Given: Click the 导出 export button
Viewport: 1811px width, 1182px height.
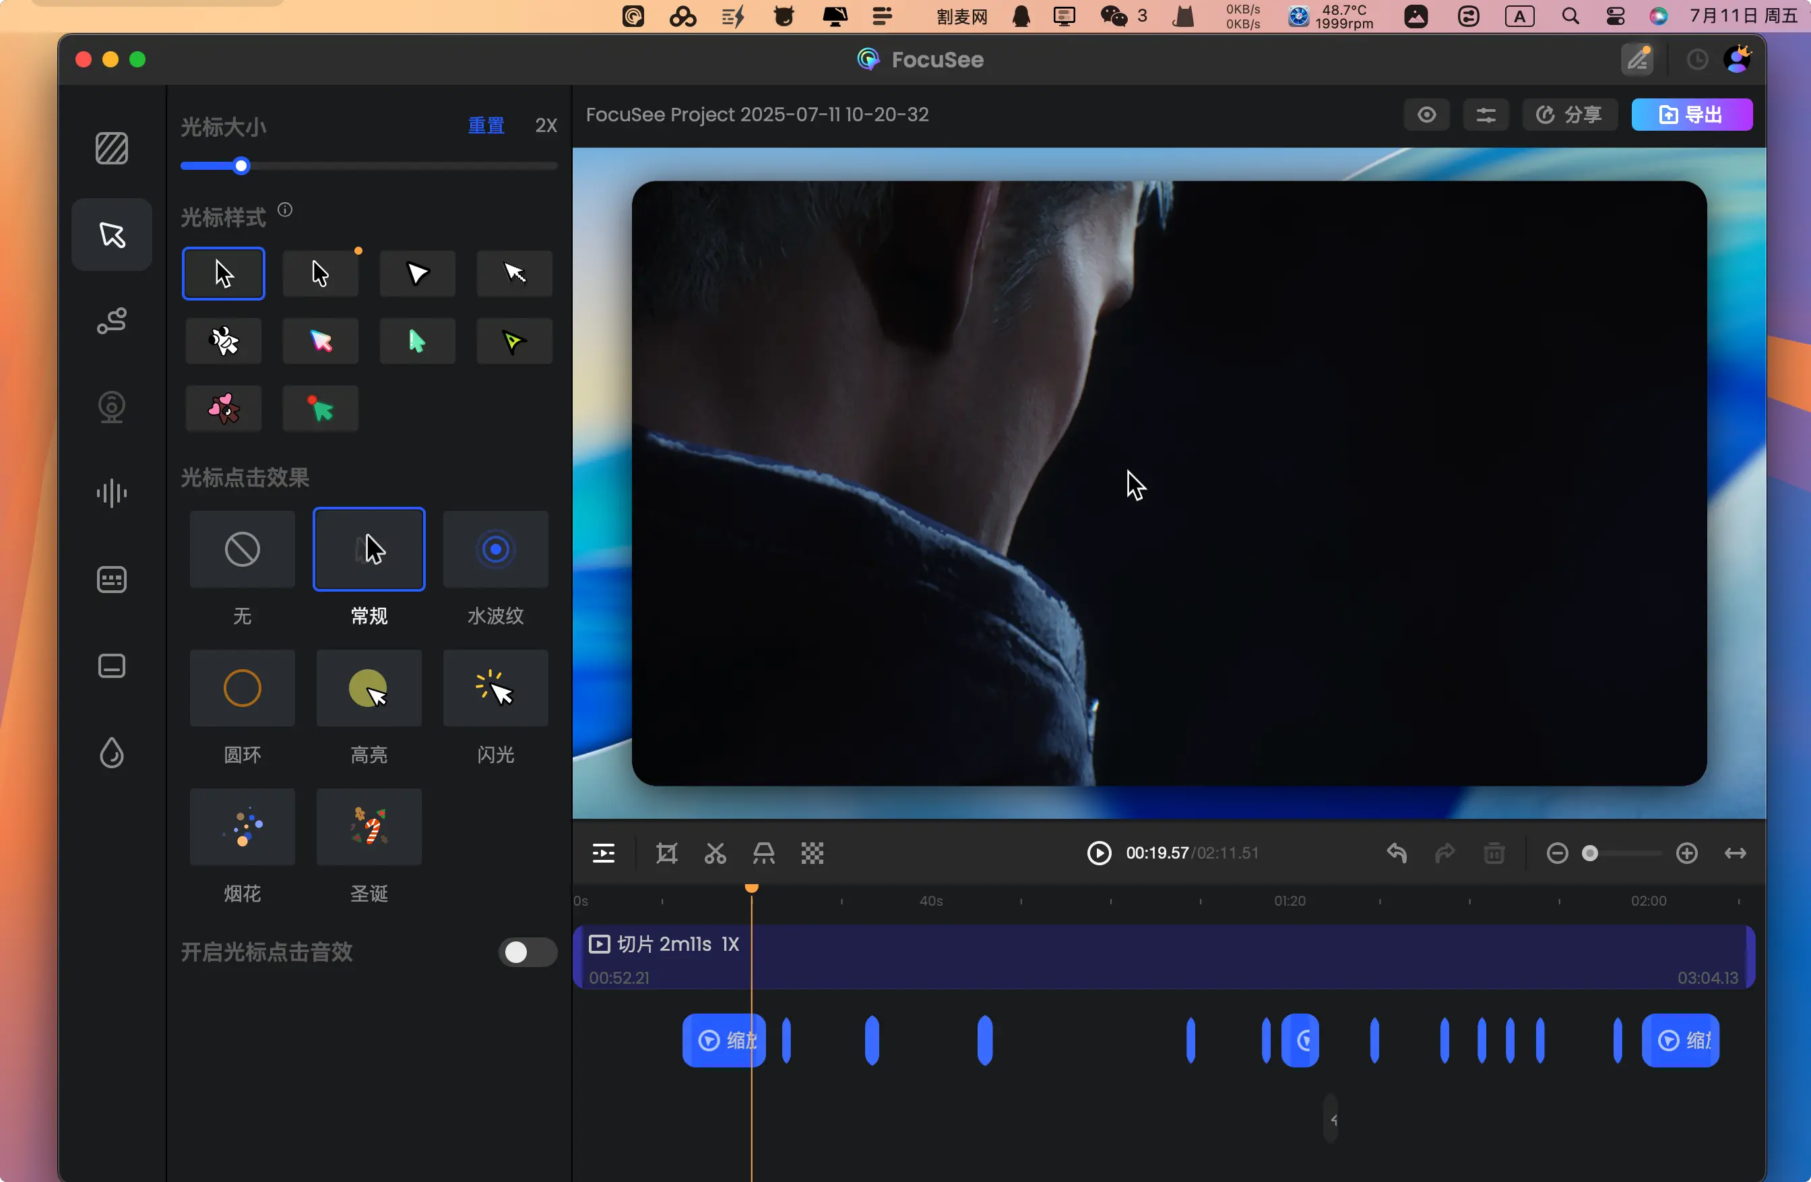Looking at the screenshot, I should click(1692, 115).
